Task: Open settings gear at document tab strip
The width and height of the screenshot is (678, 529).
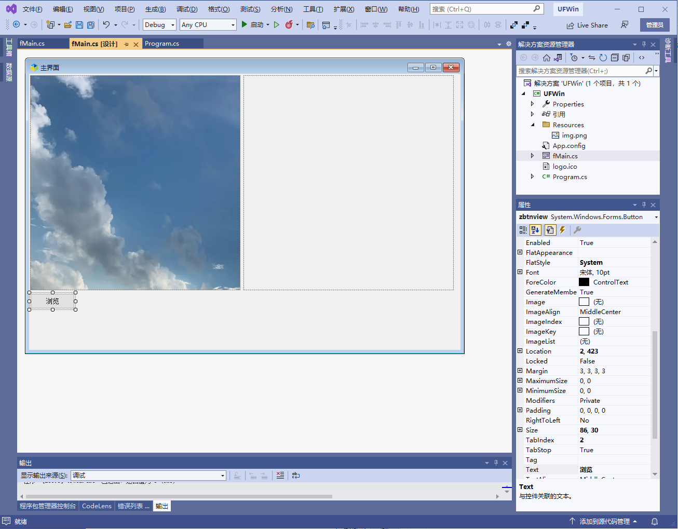Action: (x=509, y=44)
